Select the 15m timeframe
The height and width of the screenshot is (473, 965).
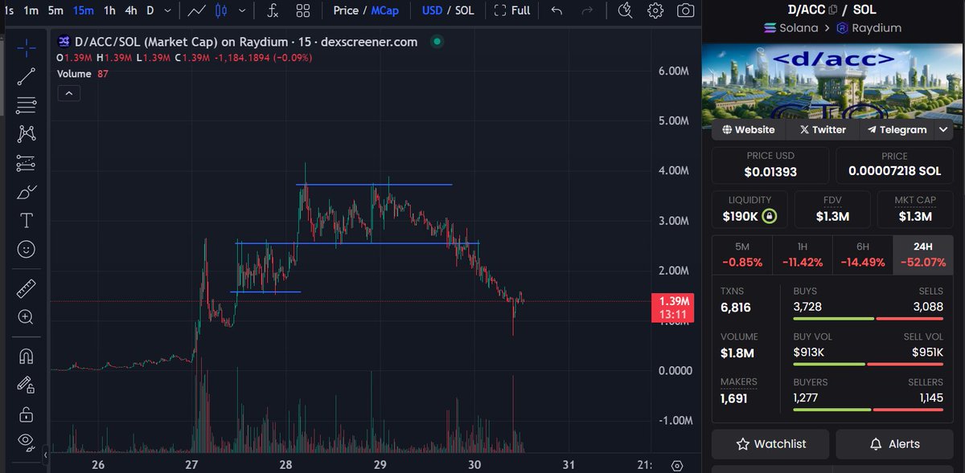coord(83,10)
